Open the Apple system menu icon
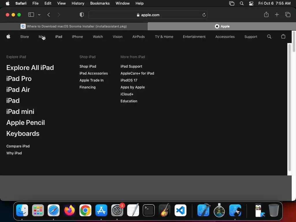 click(8, 3)
